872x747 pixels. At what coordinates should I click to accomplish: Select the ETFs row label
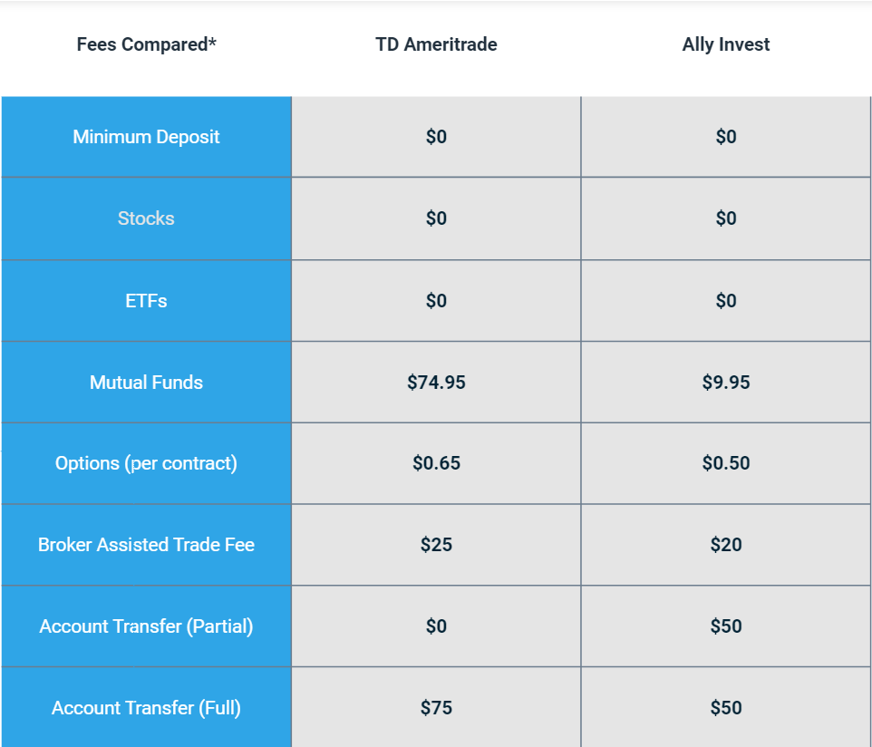[x=146, y=301]
